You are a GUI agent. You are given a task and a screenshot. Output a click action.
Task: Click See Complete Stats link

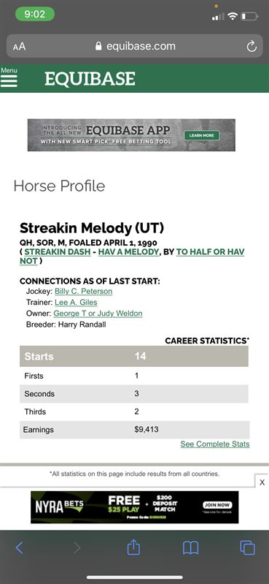tap(215, 444)
